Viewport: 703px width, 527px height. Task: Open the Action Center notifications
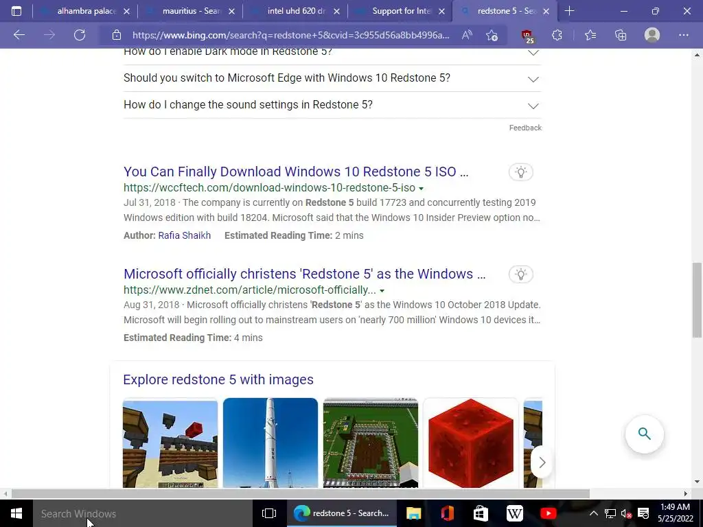click(x=643, y=513)
